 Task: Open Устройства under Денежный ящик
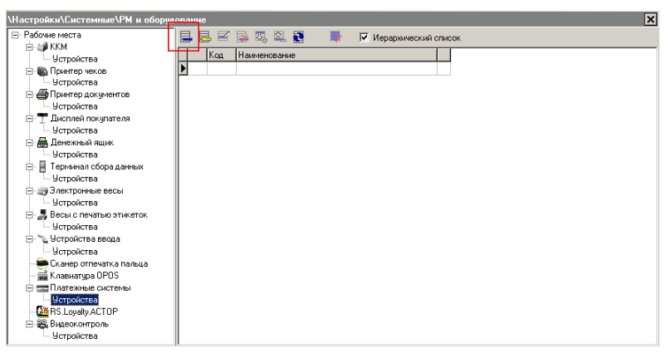coord(75,154)
